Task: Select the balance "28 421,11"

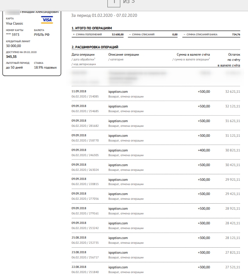Action: [232, 223]
